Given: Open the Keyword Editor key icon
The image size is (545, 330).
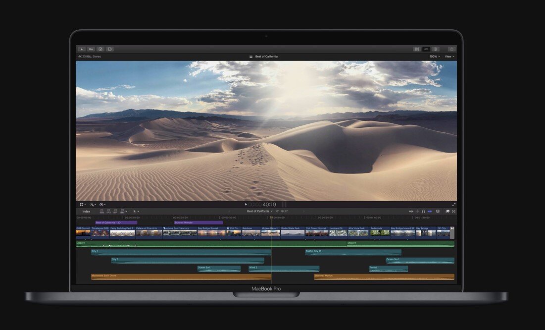Looking at the screenshot, I should click(91, 49).
